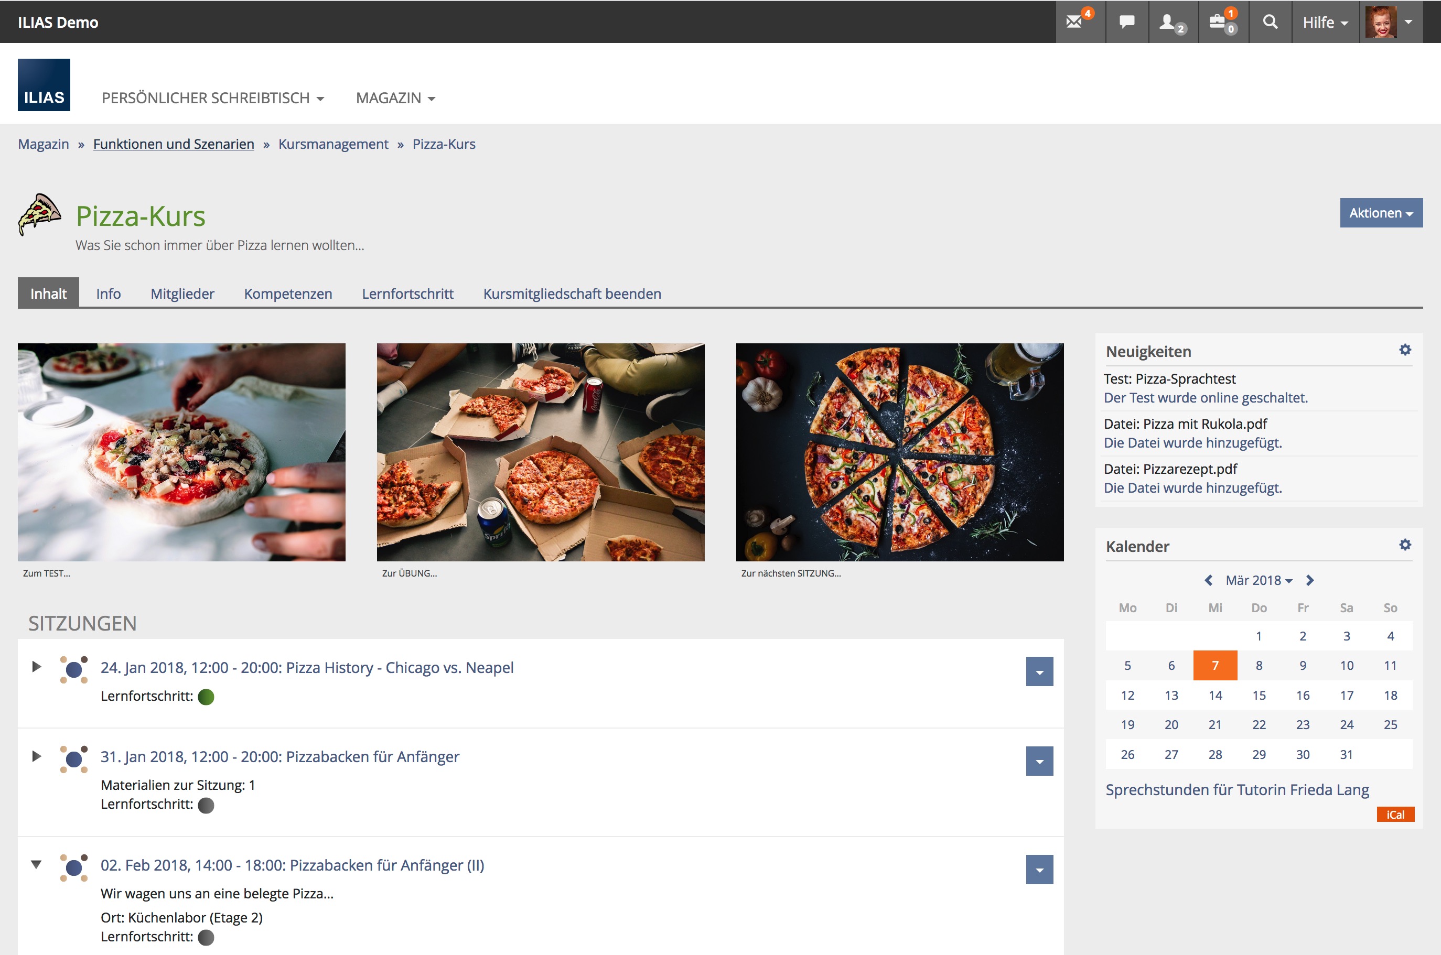Image resolution: width=1441 pixels, height=955 pixels.
Task: Click Kursmanagement breadcrumb link
Action: [x=334, y=144]
